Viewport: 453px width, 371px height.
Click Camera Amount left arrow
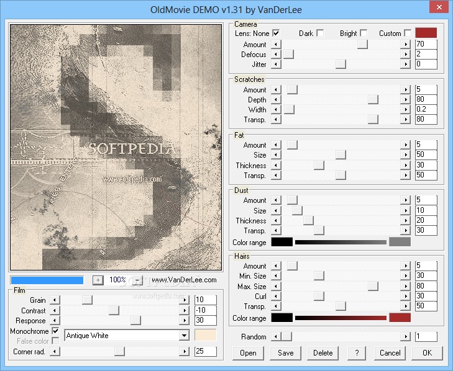(276, 45)
